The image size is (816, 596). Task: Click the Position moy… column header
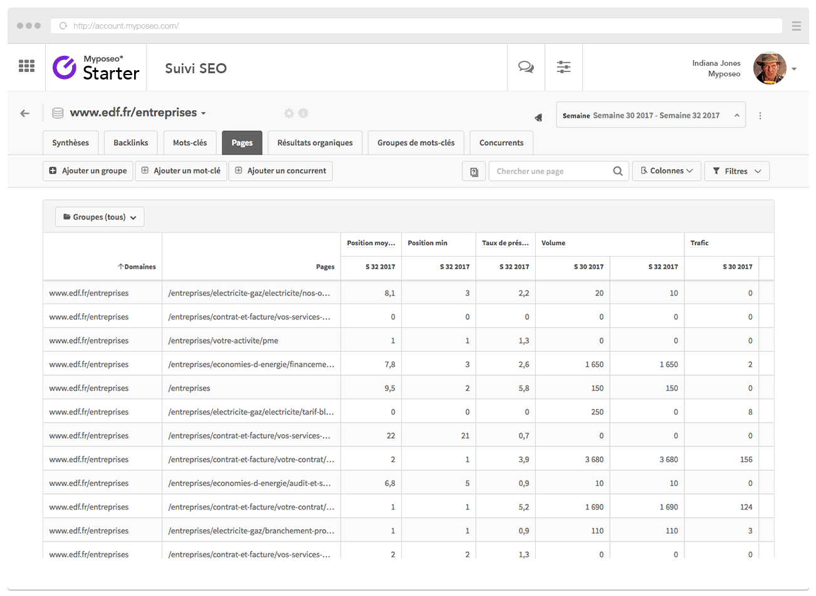pyautogui.click(x=371, y=243)
